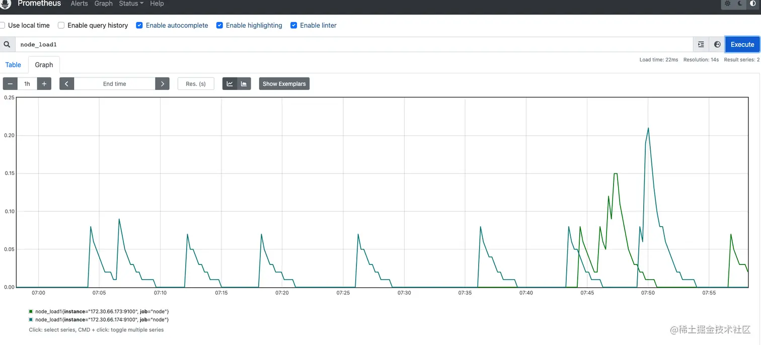This screenshot has height=345, width=761.
Task: Disable Enable highlighting checkbox
Action: pyautogui.click(x=219, y=25)
